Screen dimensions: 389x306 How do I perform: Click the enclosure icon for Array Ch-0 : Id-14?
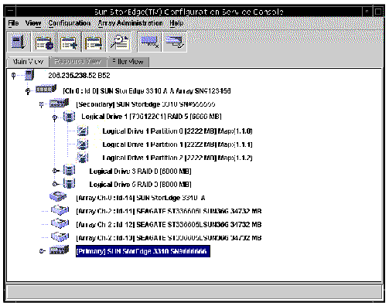[58, 196]
